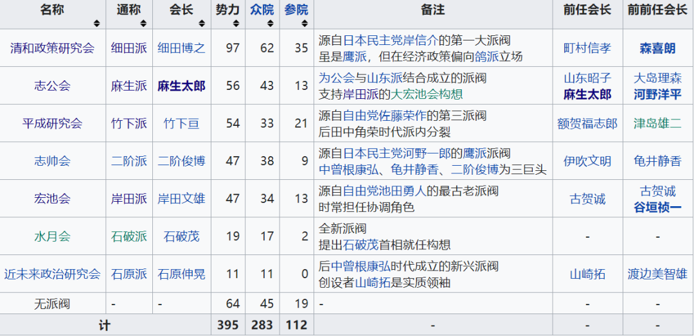Viewport: 694px width, 336px height.
Task: Open 岸田文雄 link
Action: (x=181, y=199)
